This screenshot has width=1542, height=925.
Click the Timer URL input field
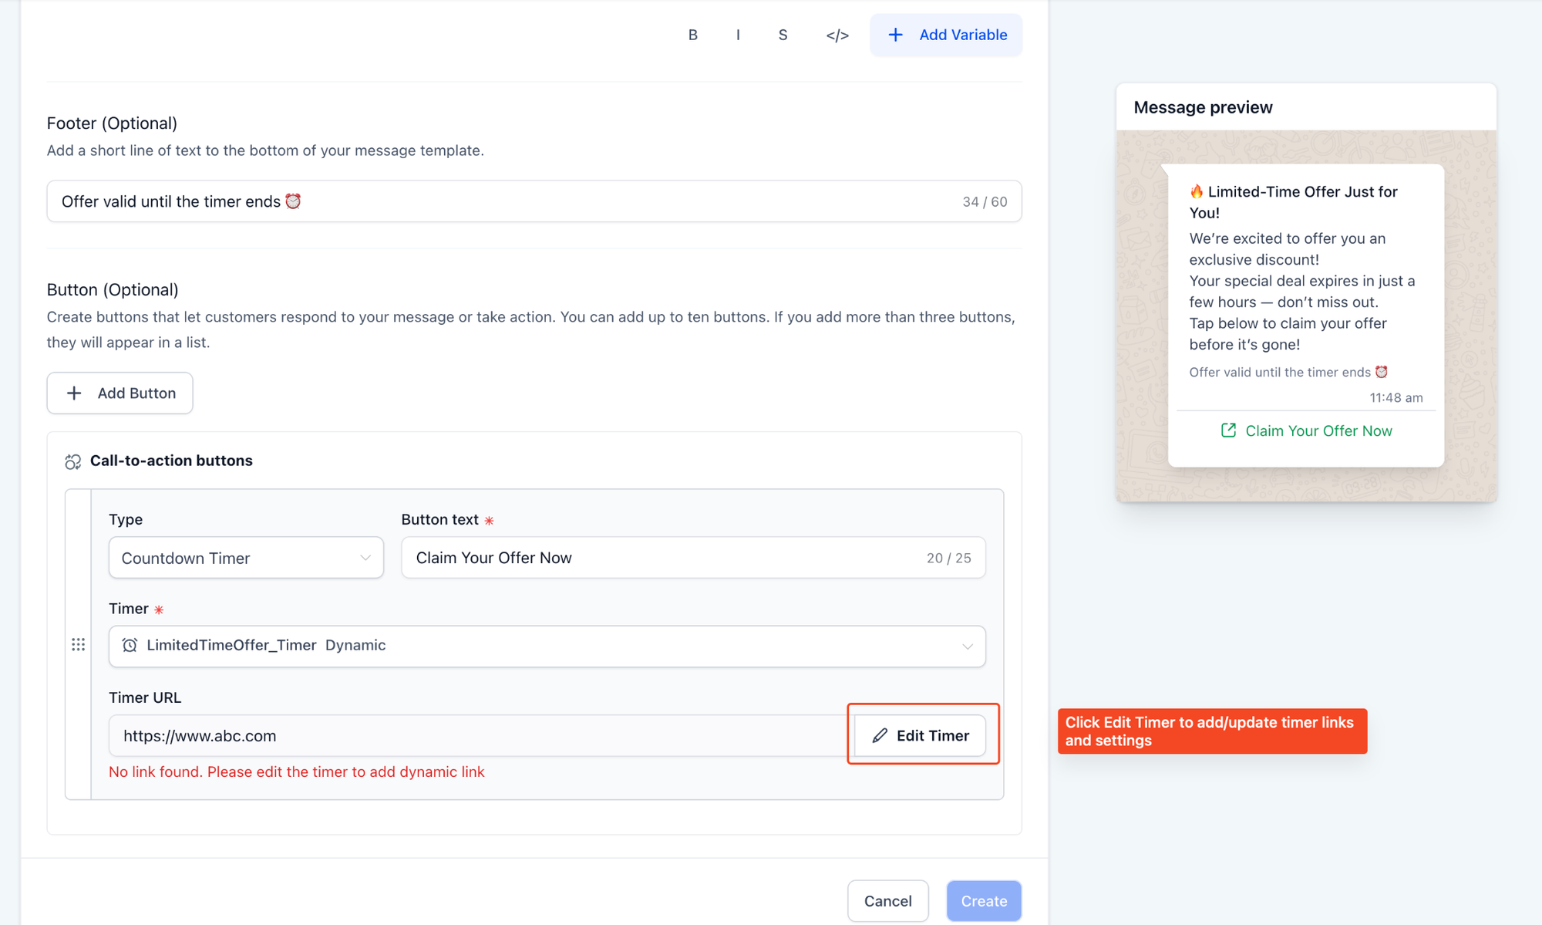tap(478, 735)
